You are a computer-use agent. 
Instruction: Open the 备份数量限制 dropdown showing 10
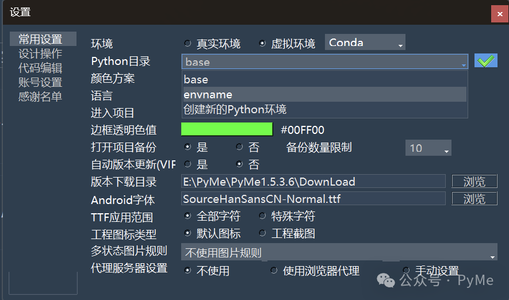pyautogui.click(x=428, y=148)
